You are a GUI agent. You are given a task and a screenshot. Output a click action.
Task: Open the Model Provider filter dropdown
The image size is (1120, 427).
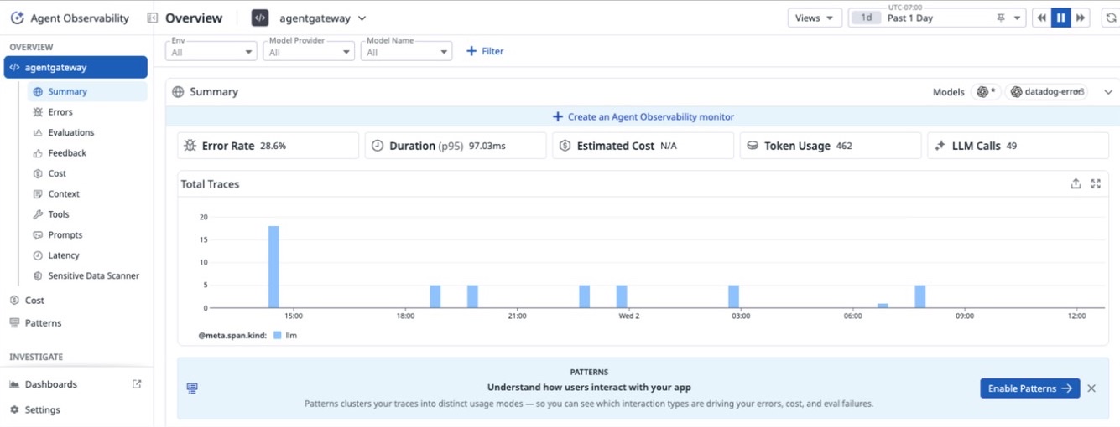tap(310, 51)
